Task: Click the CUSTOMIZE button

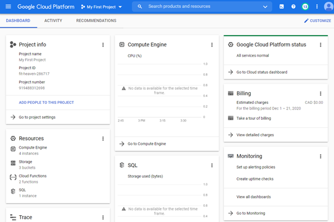Action: 318,20
